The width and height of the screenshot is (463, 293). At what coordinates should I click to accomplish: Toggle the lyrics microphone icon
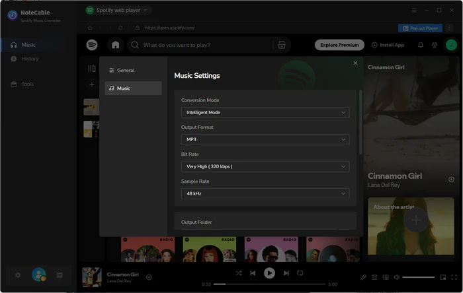click(363, 277)
